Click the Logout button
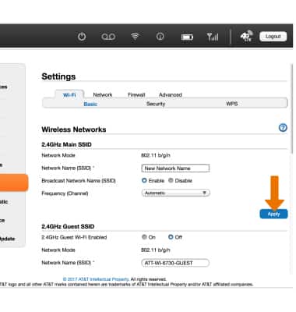 point(273,37)
